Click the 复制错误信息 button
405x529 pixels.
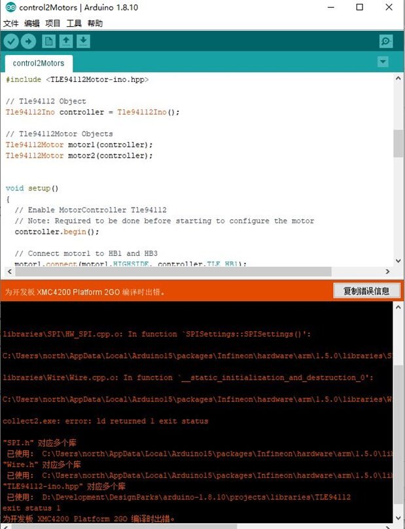[x=366, y=291]
